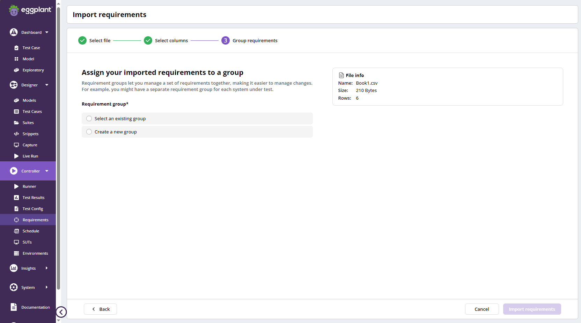The image size is (581, 323).
Task: Collapse the Dashboard menu arrow
Action: (x=47, y=32)
